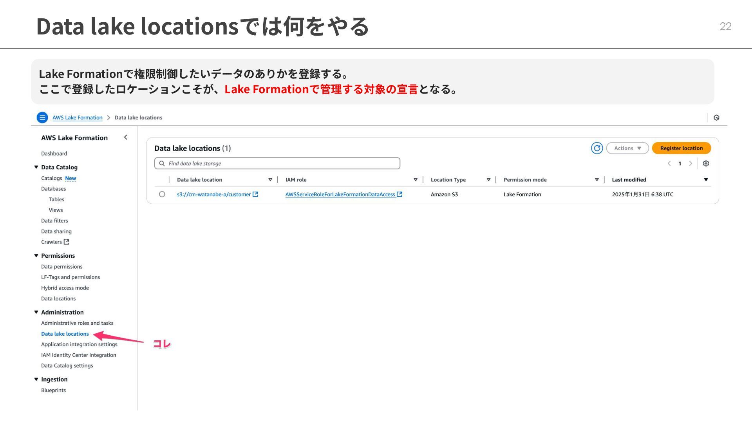Sort by Data lake location column arrow
This screenshot has height=423, width=752.
tap(270, 180)
